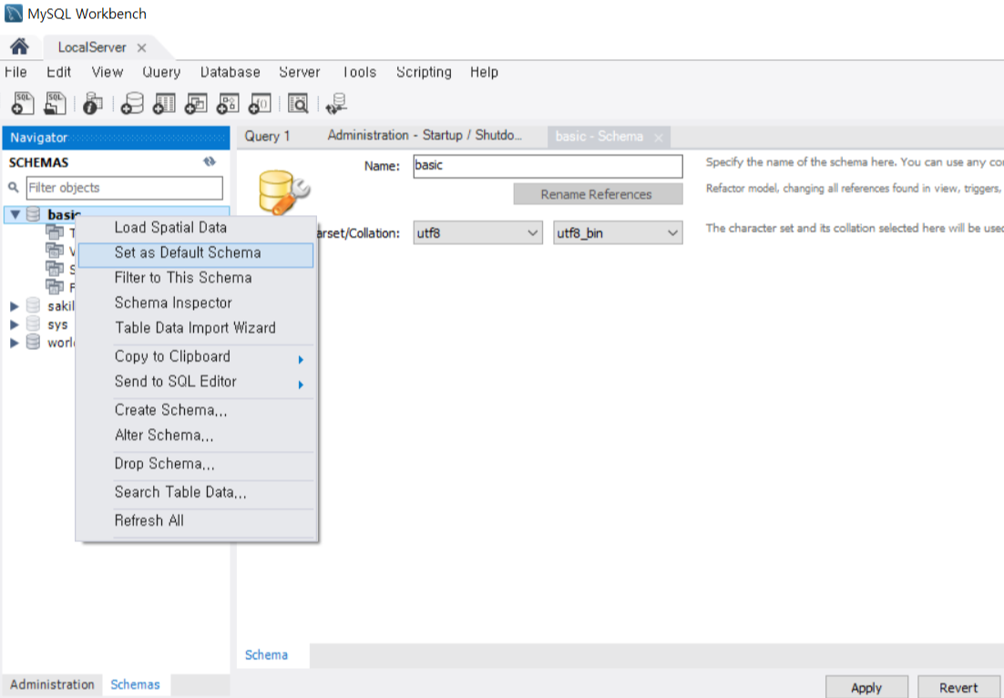
Task: Close the basic - Schema tab
Action: tap(658, 137)
